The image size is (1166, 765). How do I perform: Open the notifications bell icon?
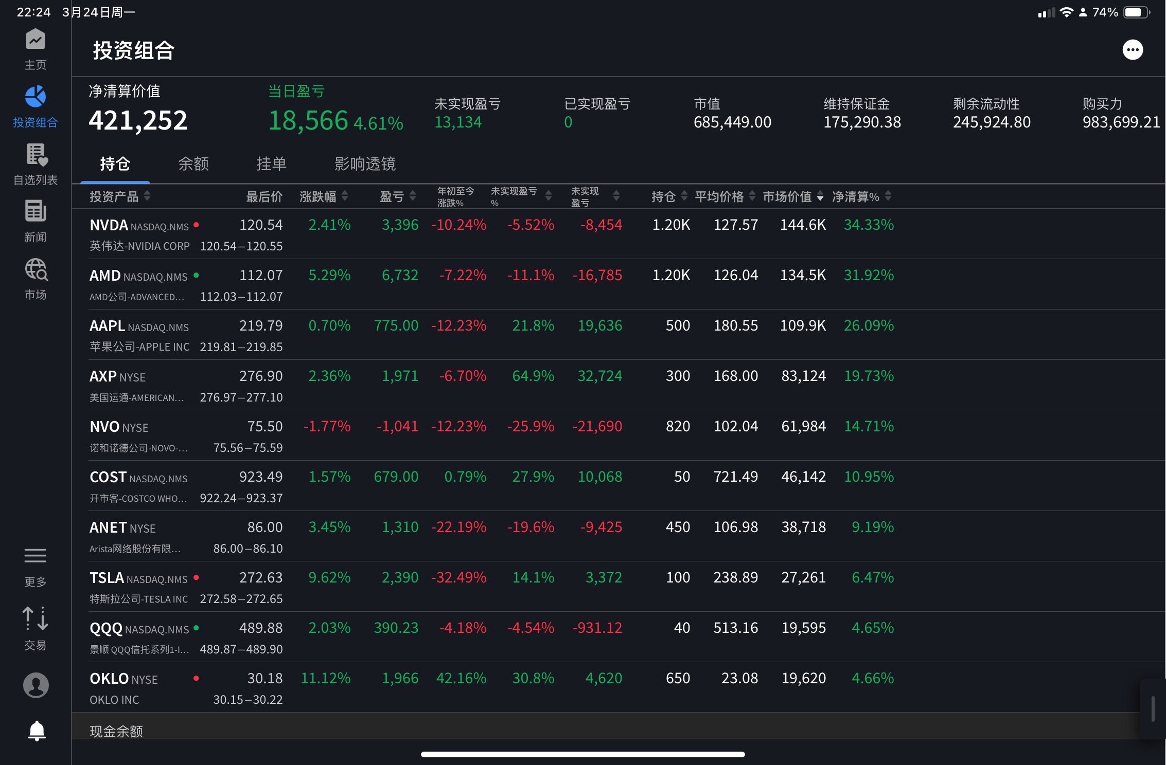pyautogui.click(x=37, y=731)
